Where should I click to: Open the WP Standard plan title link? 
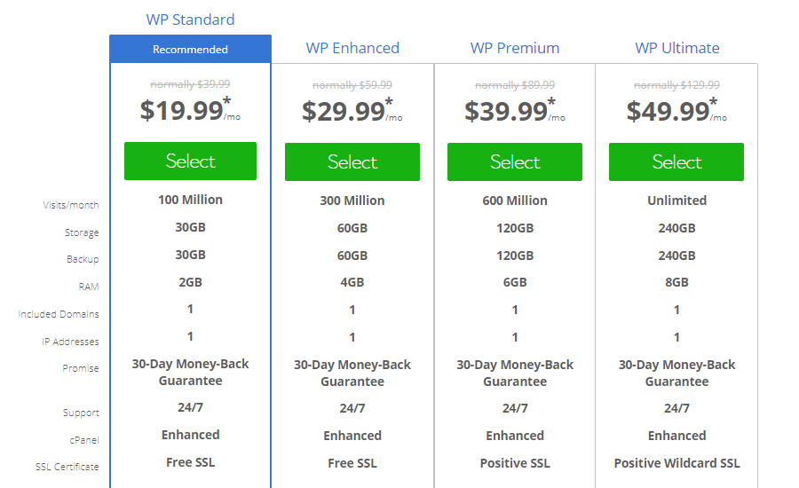(x=190, y=20)
